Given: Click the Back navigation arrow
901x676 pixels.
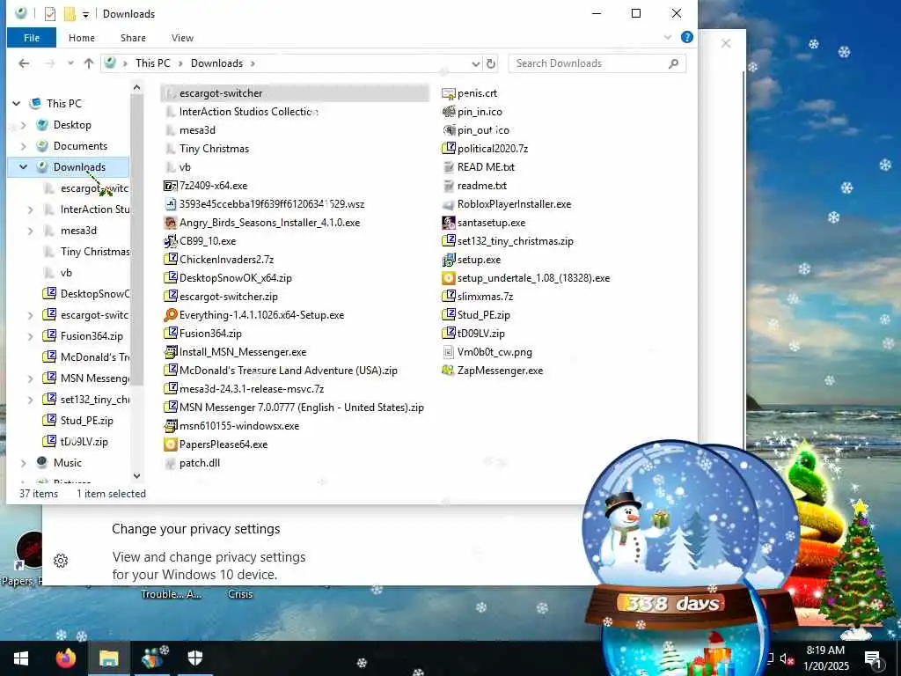Looking at the screenshot, I should point(24,63).
